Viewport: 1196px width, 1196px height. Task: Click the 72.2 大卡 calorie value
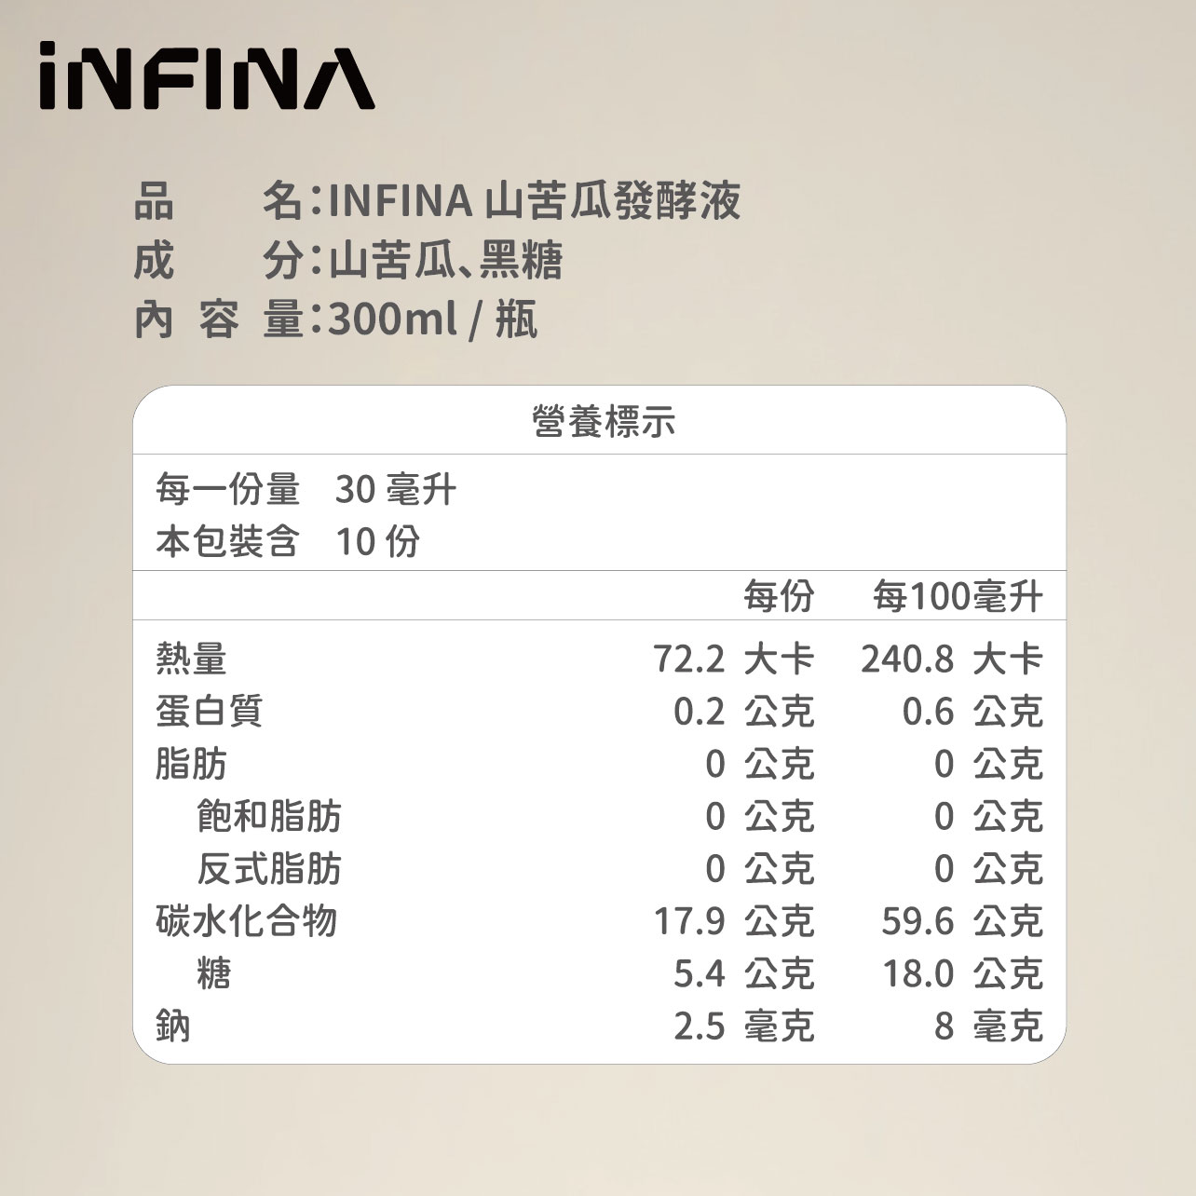pos(733,659)
